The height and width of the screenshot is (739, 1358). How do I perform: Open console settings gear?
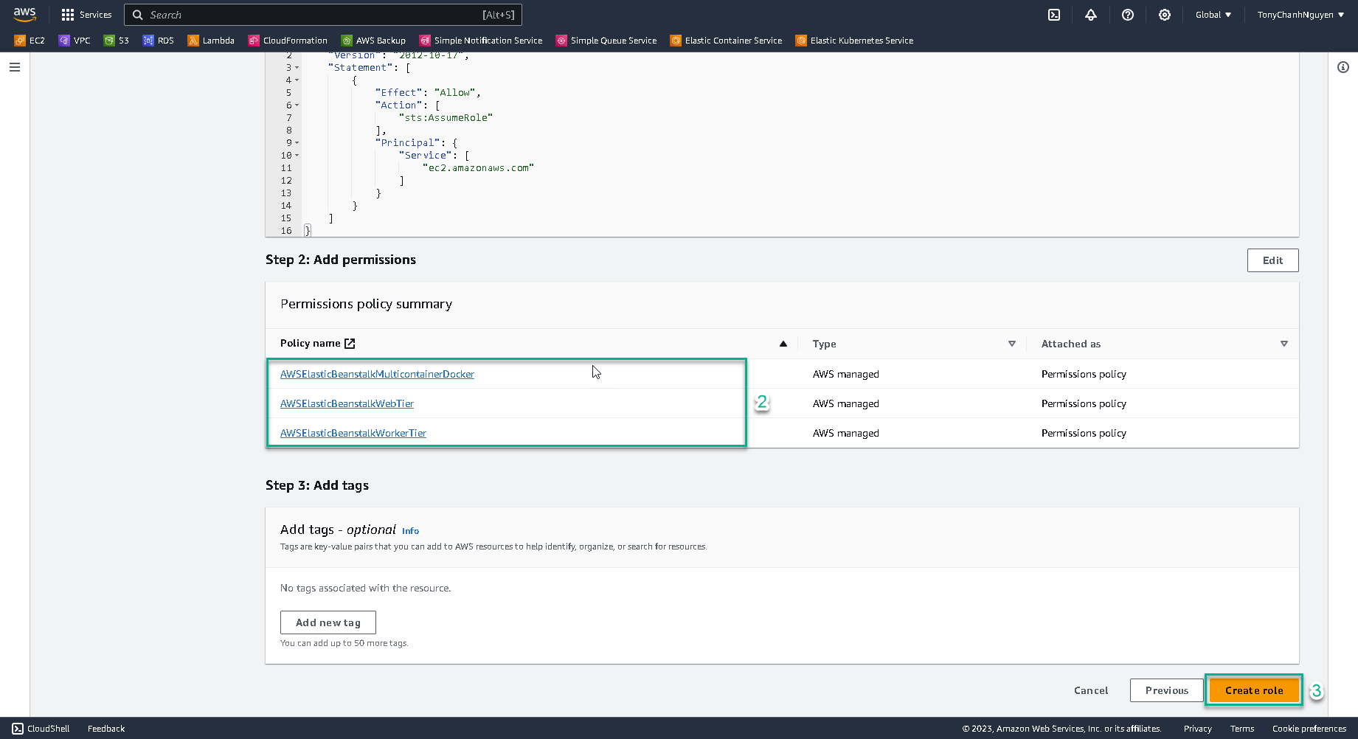coord(1165,15)
